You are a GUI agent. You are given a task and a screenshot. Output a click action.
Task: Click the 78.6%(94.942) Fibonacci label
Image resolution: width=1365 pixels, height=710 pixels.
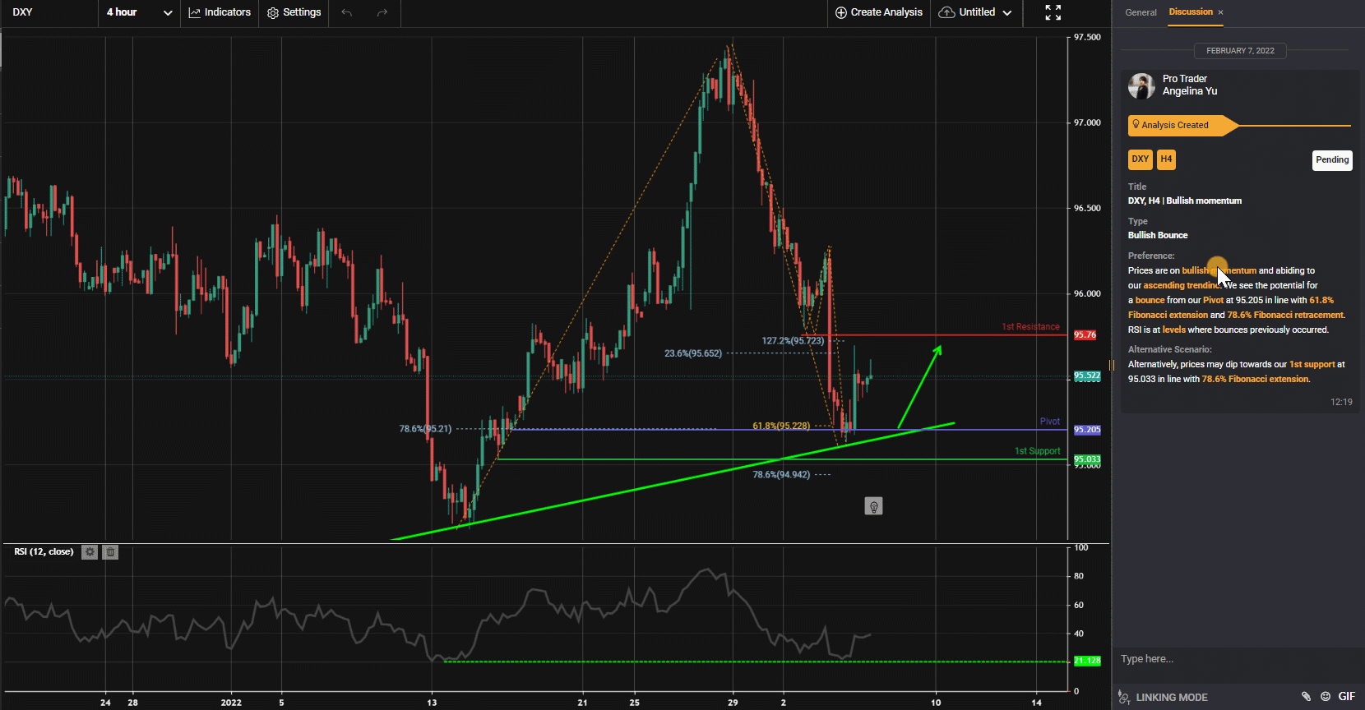click(781, 475)
